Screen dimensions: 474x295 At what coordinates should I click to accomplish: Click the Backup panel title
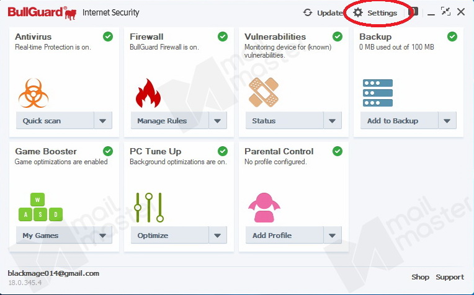375,37
